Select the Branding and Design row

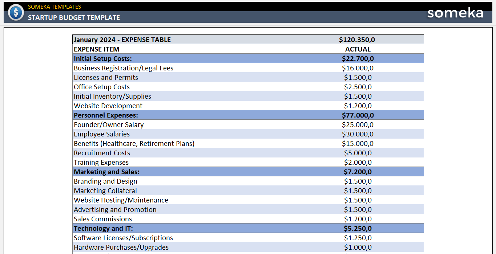(x=248, y=181)
